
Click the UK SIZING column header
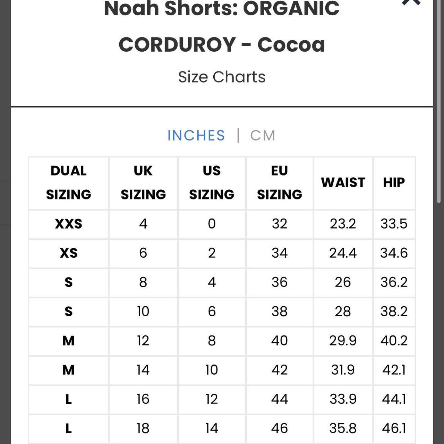(143, 182)
